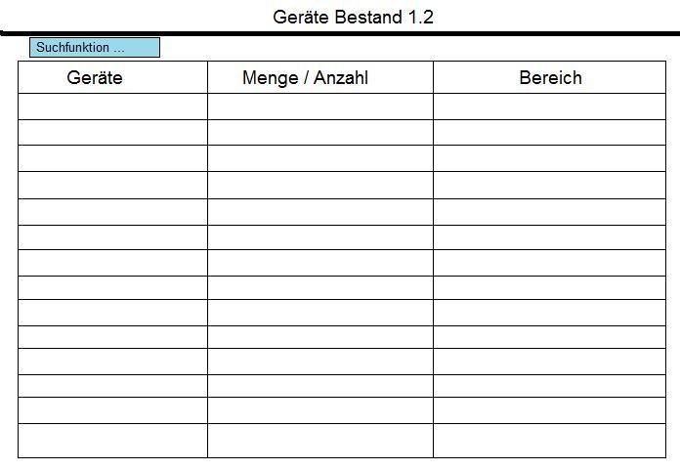
Task: Select the Bereich column header
Action: (x=549, y=77)
